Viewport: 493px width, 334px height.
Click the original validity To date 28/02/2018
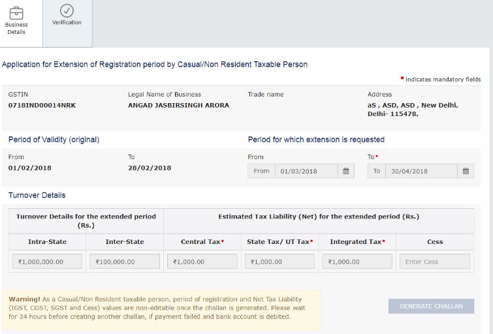(150, 168)
